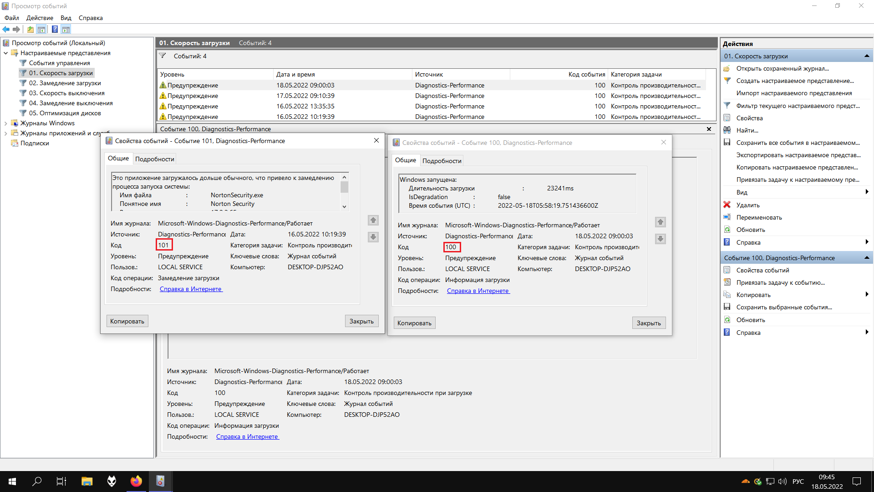Click the filter funnel icon above events list
This screenshot has height=492, width=874.
[x=163, y=56]
